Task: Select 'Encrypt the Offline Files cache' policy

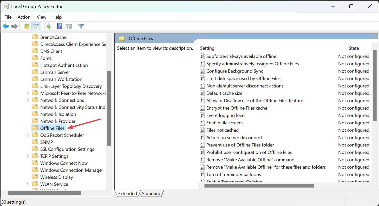Action: [237, 108]
